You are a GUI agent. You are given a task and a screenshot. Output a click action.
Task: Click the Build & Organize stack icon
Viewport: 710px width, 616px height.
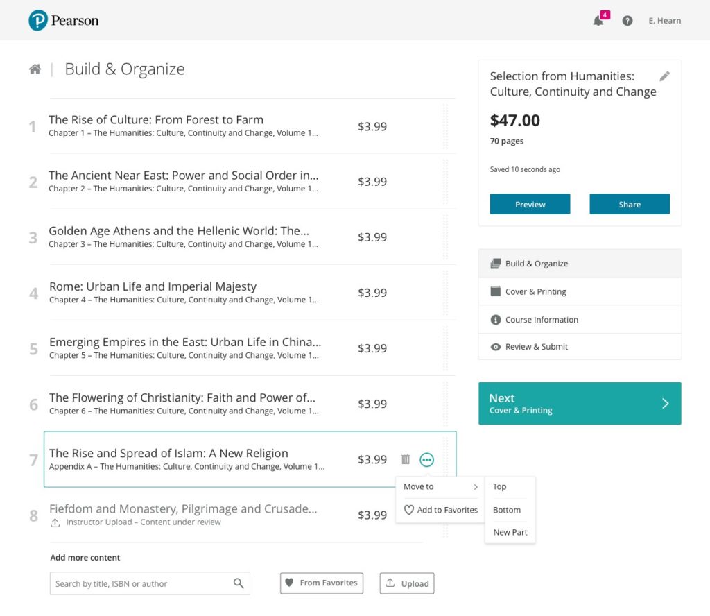point(496,264)
